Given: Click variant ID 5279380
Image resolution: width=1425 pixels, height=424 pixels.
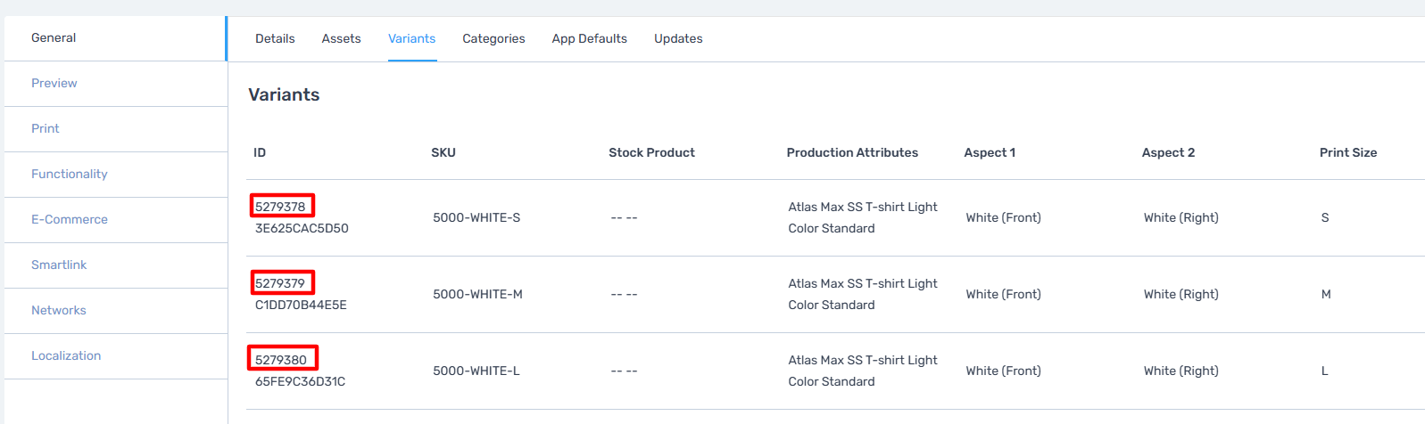Looking at the screenshot, I should (x=281, y=360).
